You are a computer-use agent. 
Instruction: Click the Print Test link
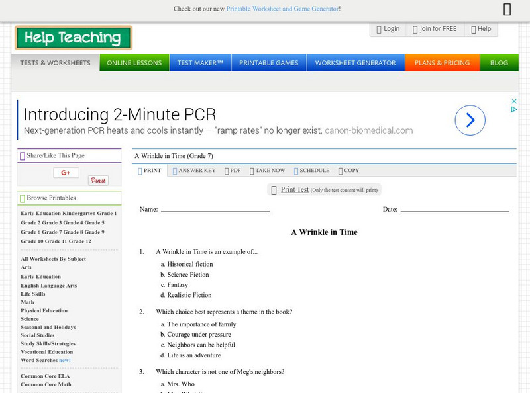click(x=295, y=190)
